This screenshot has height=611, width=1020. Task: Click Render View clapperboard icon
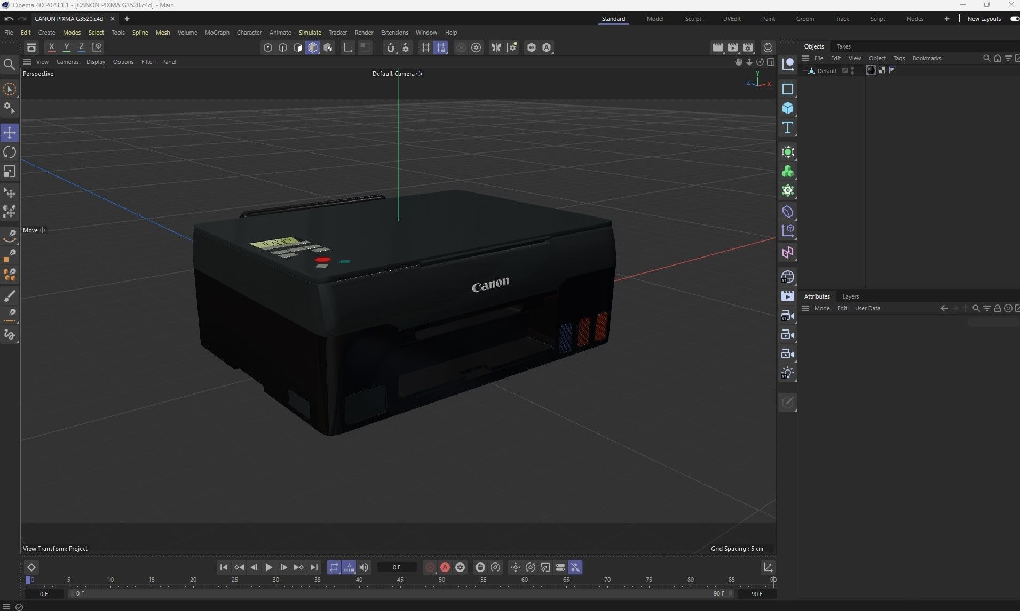point(718,47)
